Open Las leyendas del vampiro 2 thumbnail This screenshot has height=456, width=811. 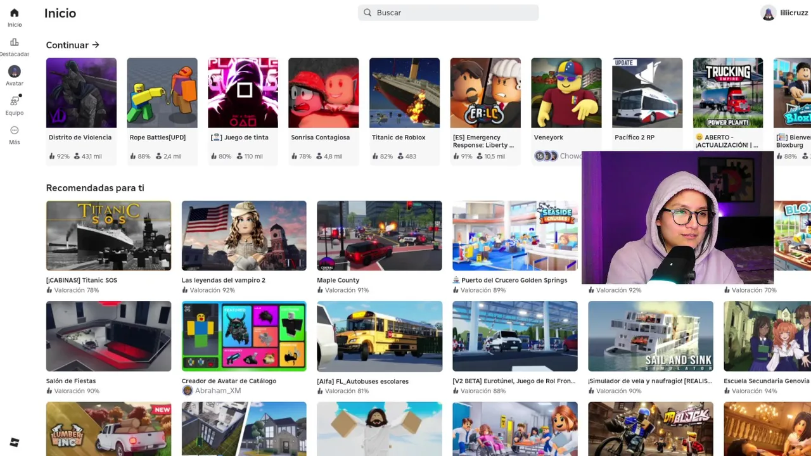244,236
